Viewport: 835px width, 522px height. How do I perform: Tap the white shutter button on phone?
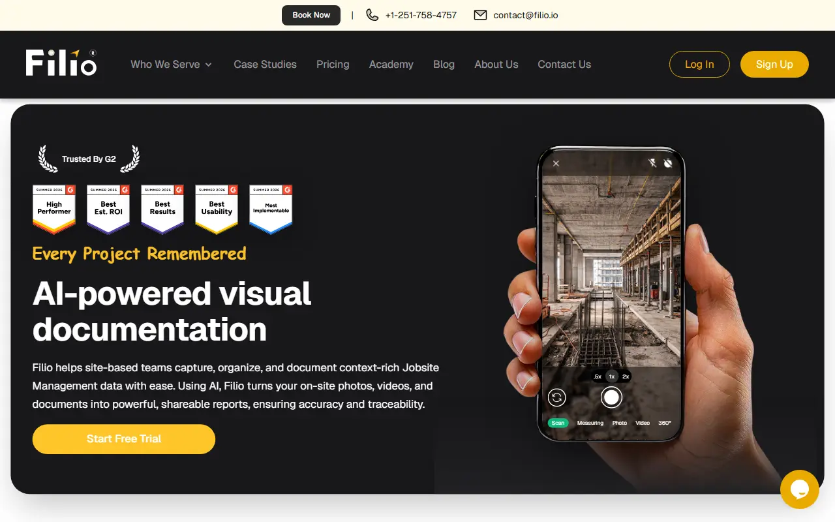click(611, 397)
